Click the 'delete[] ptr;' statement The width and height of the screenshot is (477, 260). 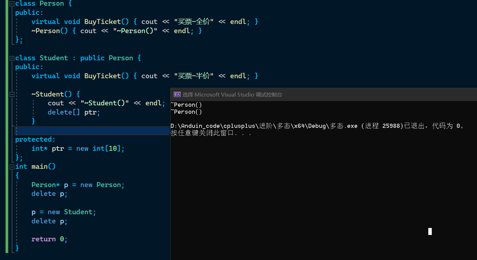click(x=74, y=112)
